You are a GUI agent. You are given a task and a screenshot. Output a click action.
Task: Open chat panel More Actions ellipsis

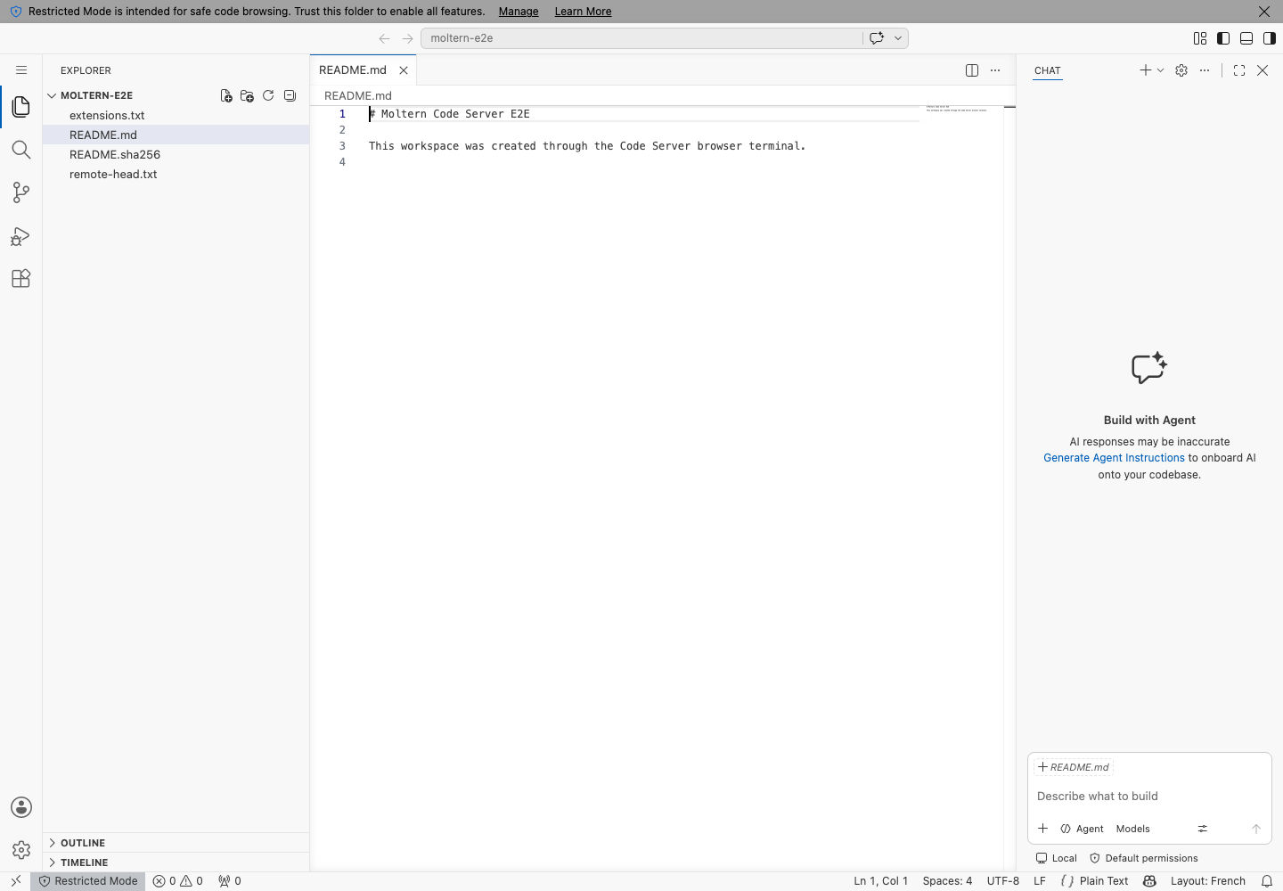[1205, 70]
